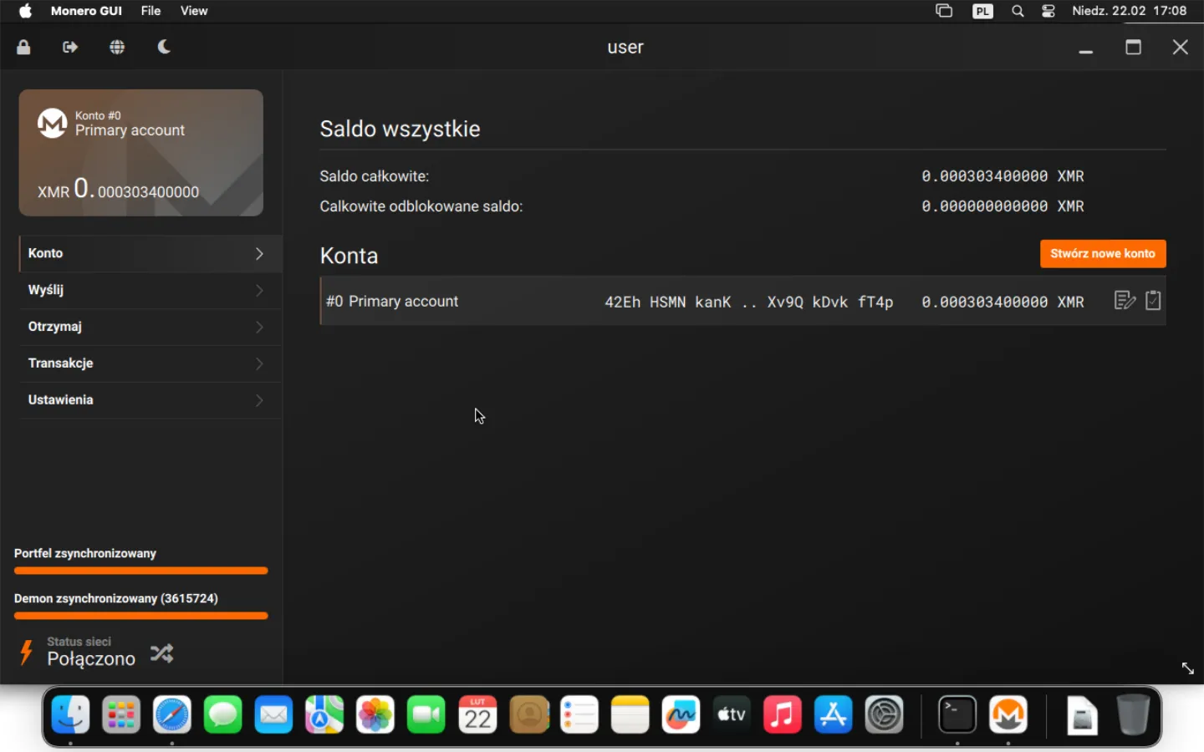
Task: Click the Monero logo on account card
Action: click(x=53, y=123)
